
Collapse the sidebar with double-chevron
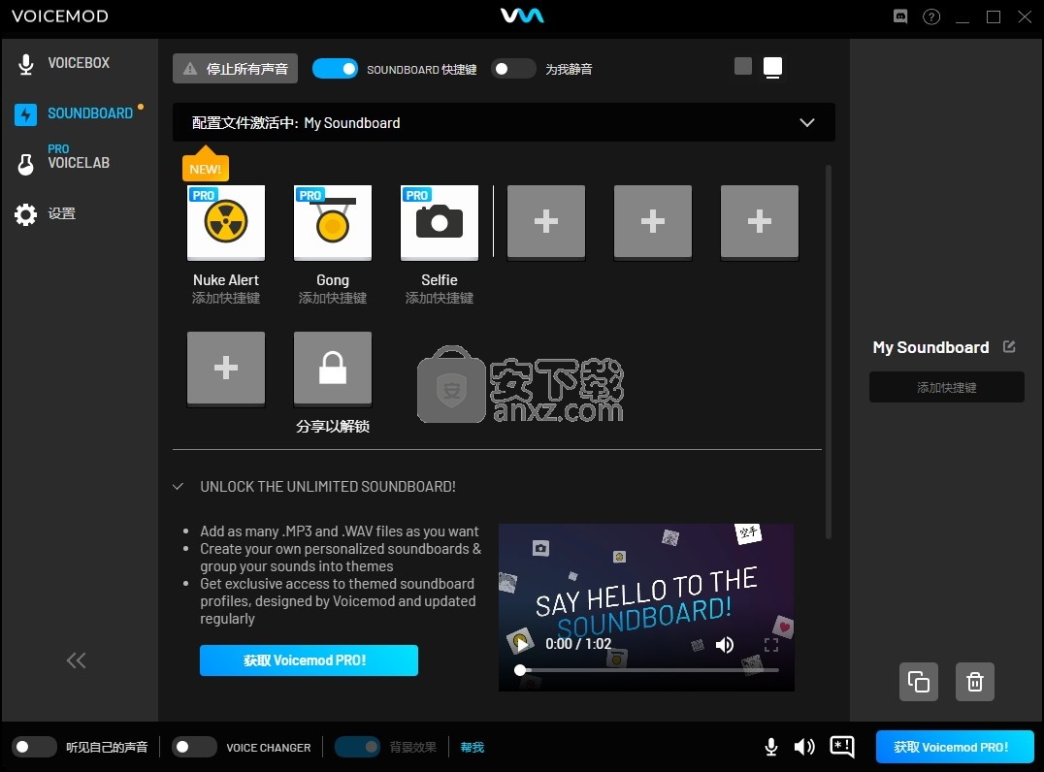[76, 660]
